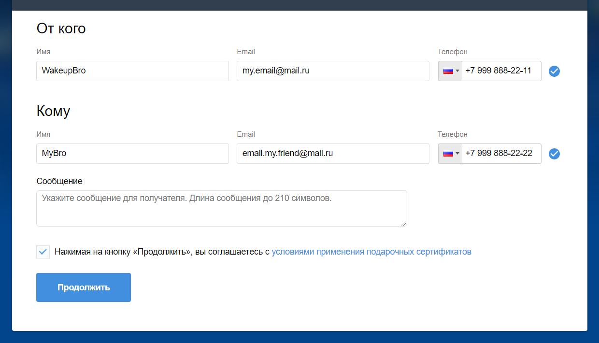Click sender phone number +7 999 888-22-11
The image size is (599, 343).
(x=500, y=71)
